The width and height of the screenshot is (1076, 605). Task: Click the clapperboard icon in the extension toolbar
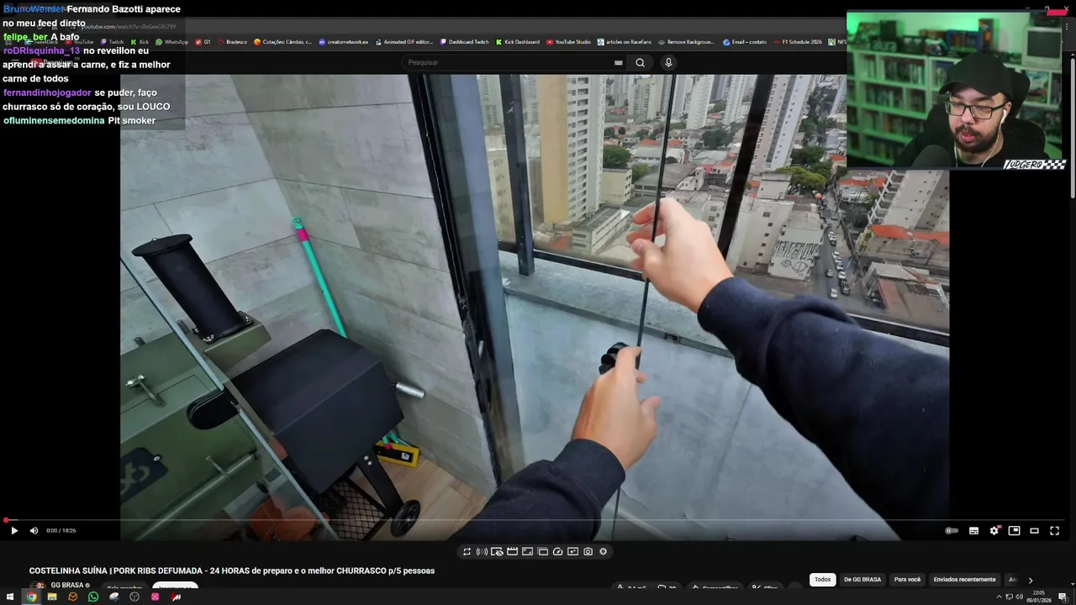pyautogui.click(x=512, y=551)
